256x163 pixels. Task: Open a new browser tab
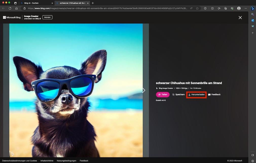click(93, 3)
